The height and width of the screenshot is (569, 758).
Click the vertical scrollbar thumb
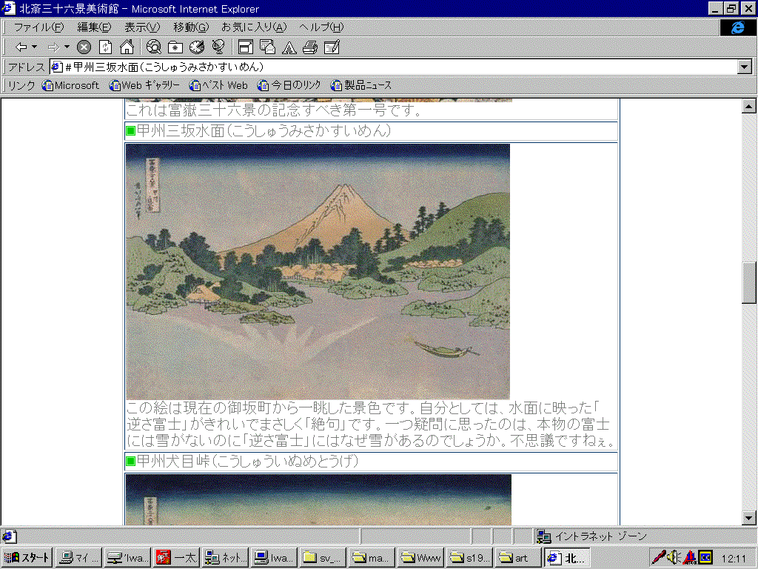[749, 283]
